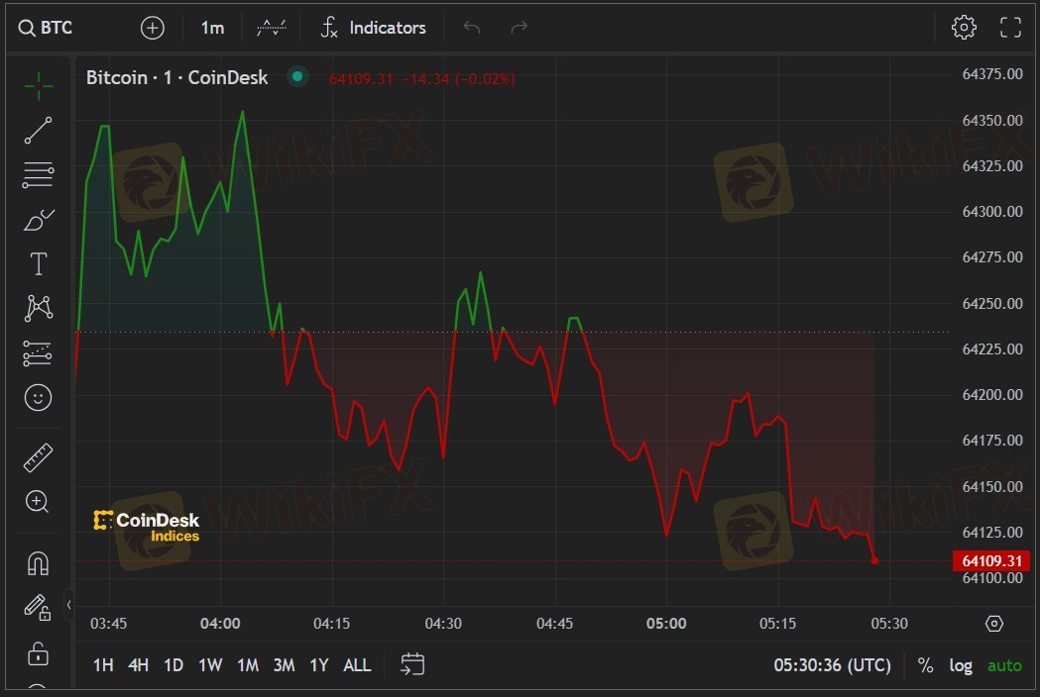Select the brush drawing tool

(x=39, y=220)
